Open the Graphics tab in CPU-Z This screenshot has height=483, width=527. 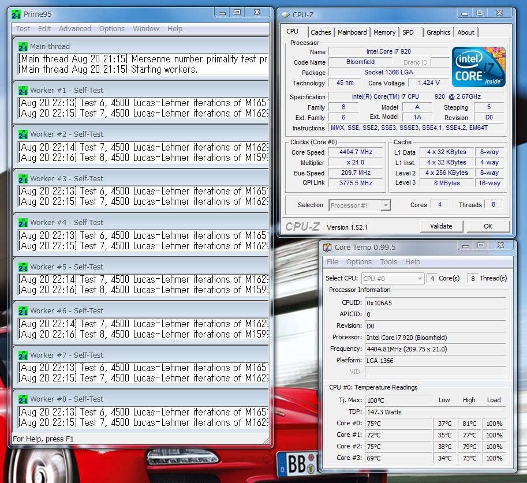pos(439,32)
